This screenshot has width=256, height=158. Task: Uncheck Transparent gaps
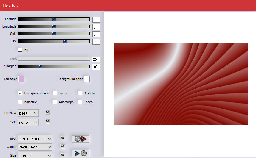pyautogui.click(x=20, y=93)
